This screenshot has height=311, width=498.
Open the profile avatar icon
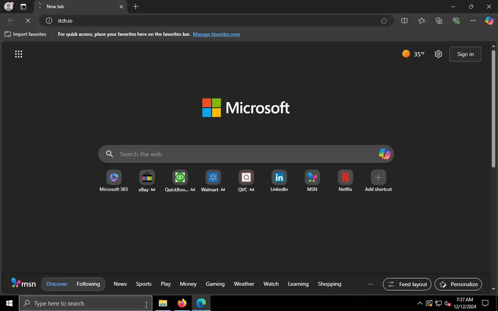pyautogui.click(x=9, y=7)
